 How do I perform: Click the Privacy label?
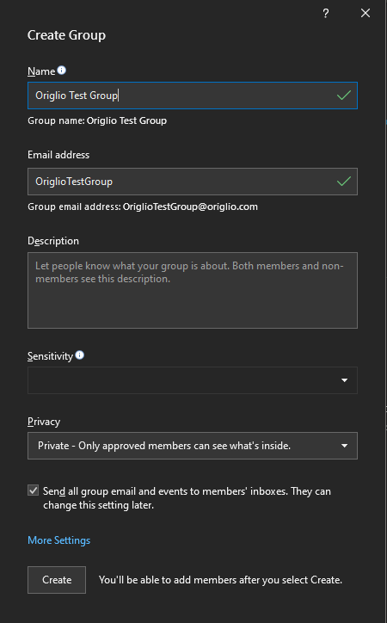coord(44,422)
